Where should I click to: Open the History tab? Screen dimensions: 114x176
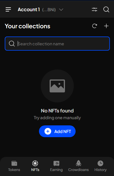click(100, 166)
